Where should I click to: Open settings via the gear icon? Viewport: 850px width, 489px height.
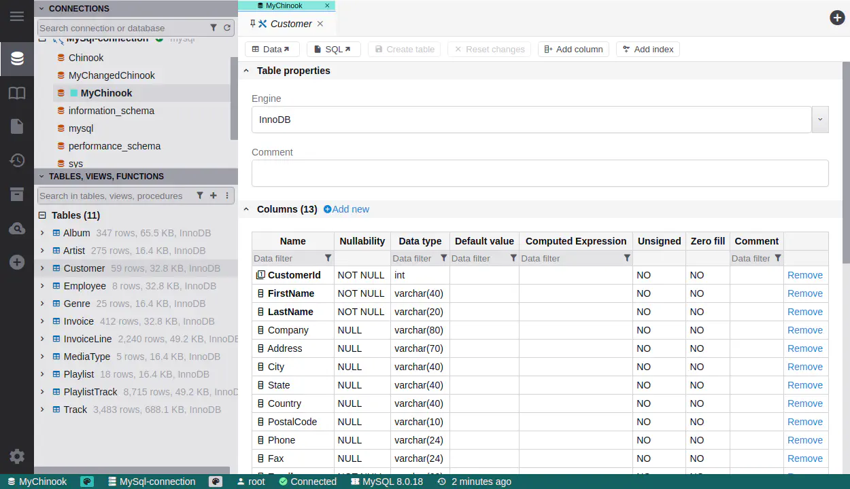point(17,456)
